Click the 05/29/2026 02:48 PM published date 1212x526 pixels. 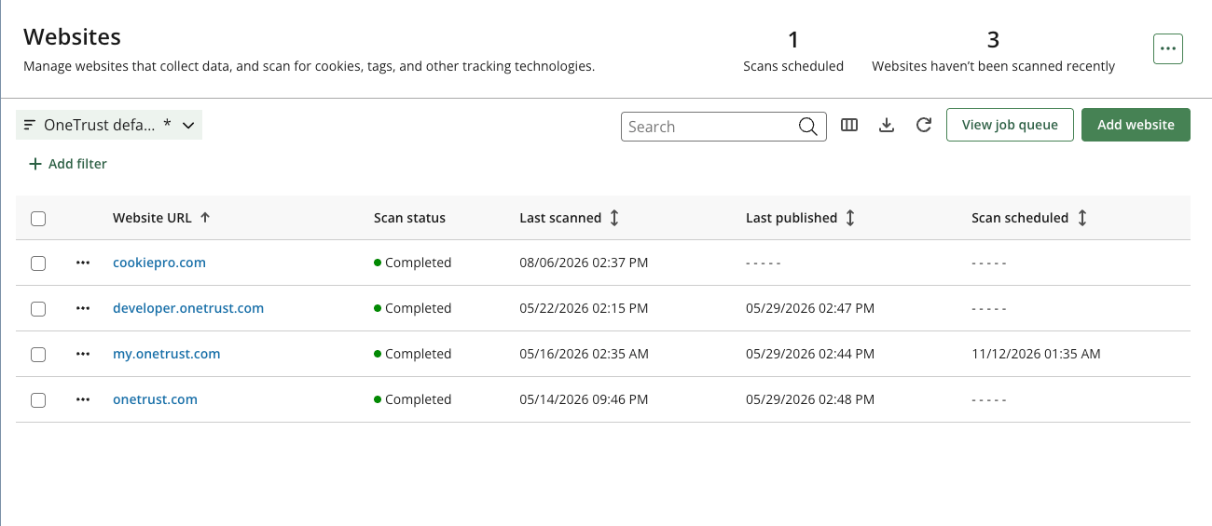(810, 399)
